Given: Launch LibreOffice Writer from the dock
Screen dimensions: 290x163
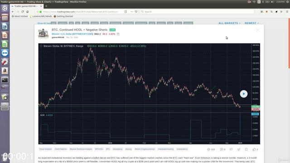Looking at the screenshot, I should point(5,26).
